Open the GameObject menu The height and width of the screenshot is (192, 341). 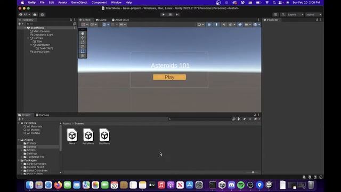click(x=79, y=2)
